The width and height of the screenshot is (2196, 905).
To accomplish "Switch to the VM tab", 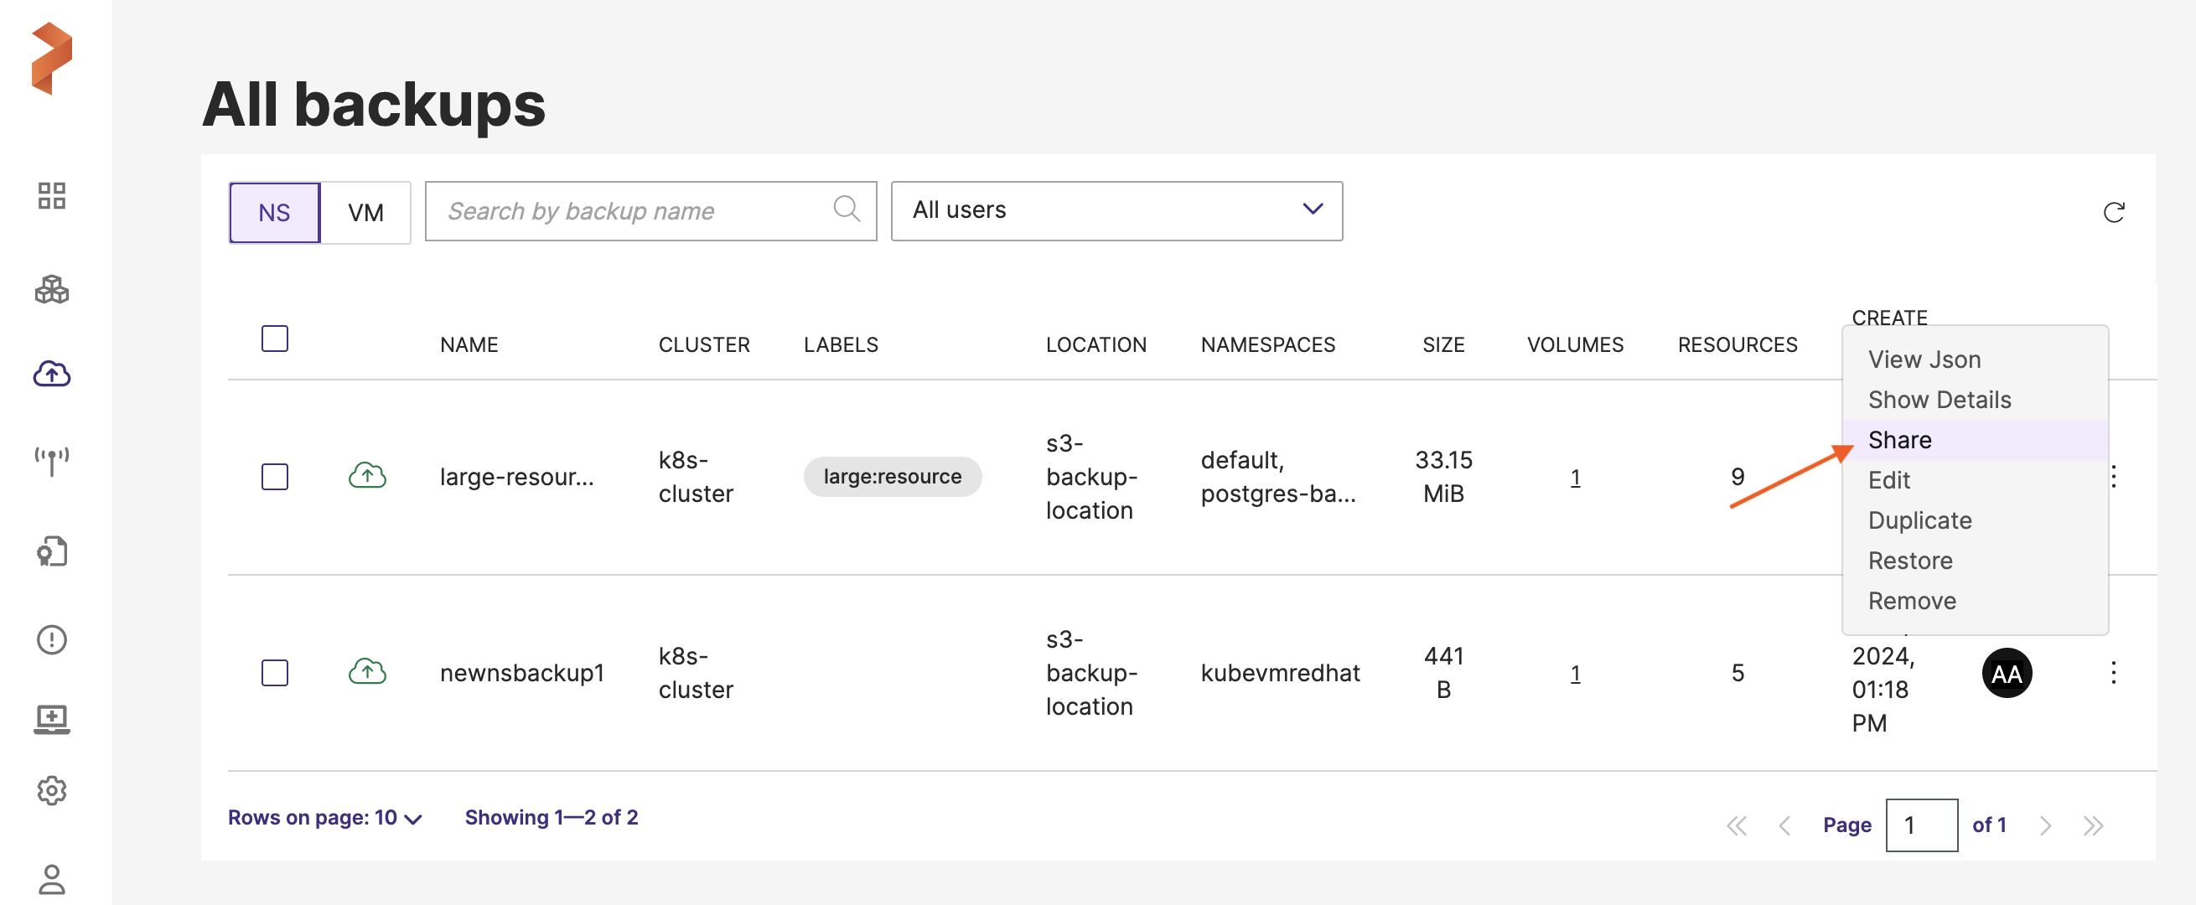I will click(x=365, y=212).
